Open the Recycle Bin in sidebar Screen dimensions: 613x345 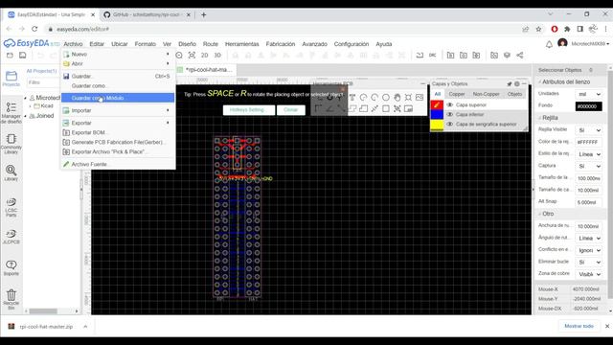tap(11, 299)
